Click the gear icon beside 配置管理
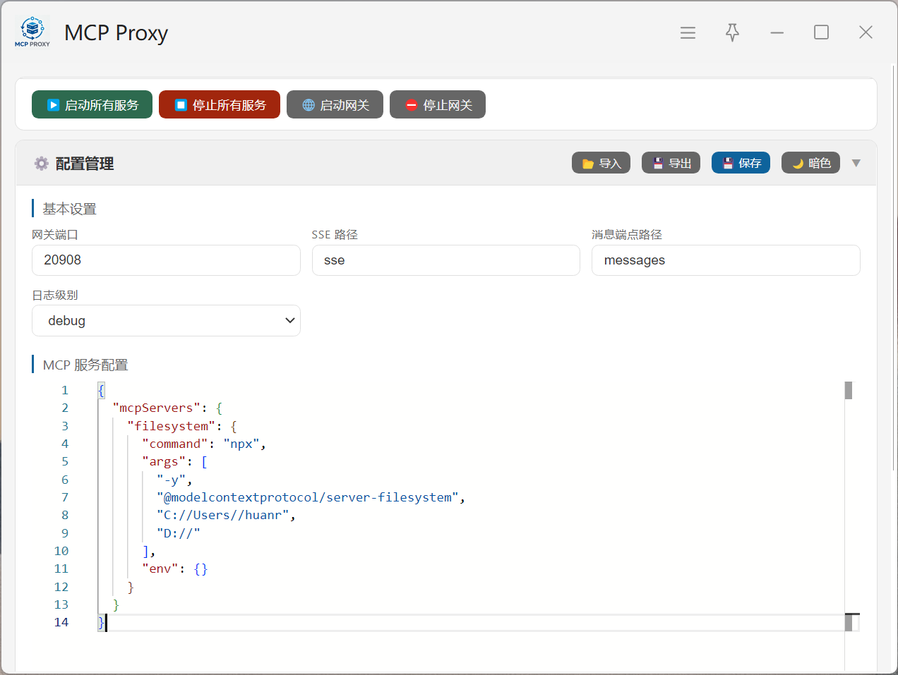The height and width of the screenshot is (675, 898). point(42,164)
